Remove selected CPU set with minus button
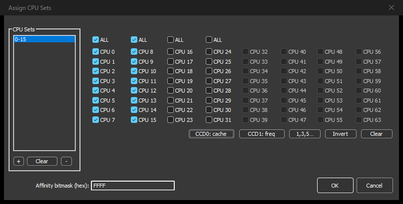The width and height of the screenshot is (403, 204). (66, 161)
